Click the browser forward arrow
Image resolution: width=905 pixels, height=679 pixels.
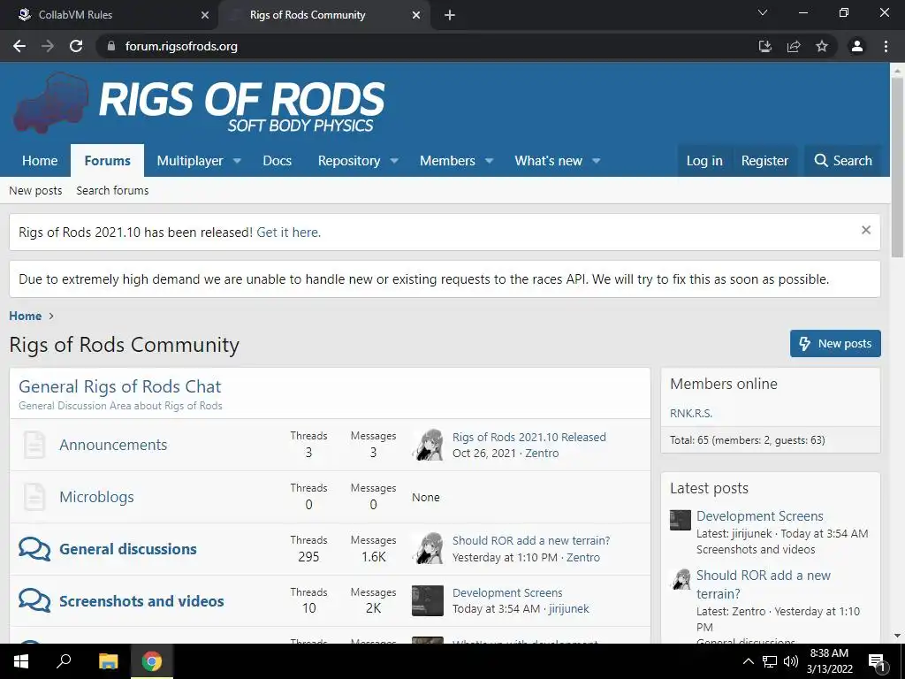48,46
